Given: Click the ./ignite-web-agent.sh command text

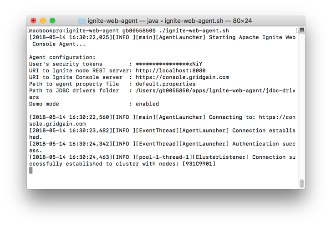Looking at the screenshot, I should [x=194, y=31].
